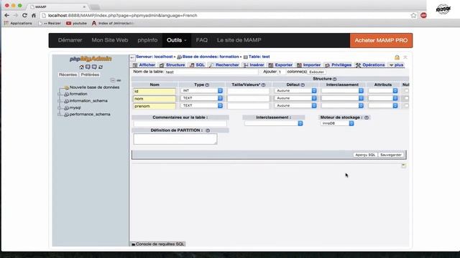Click the red extension icon in browser toolbar
The height and width of the screenshot is (258, 460).
[x=423, y=16]
